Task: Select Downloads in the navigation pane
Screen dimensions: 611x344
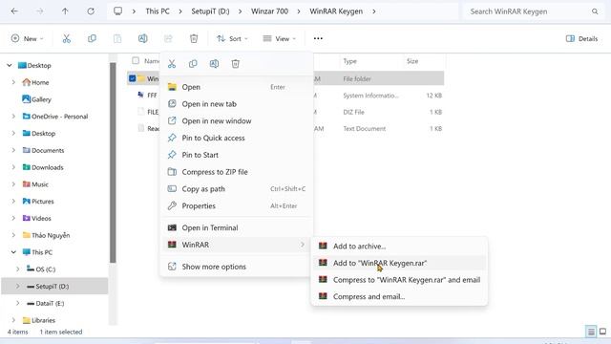Action: [48, 167]
